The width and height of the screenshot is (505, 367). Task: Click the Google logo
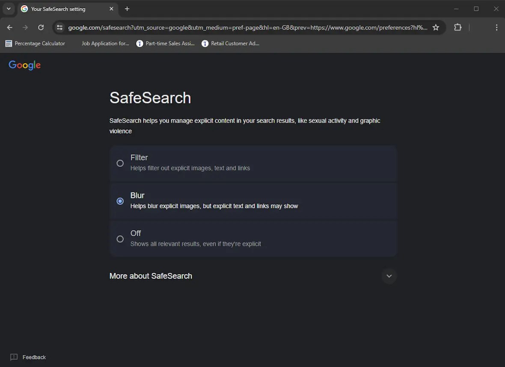point(24,65)
